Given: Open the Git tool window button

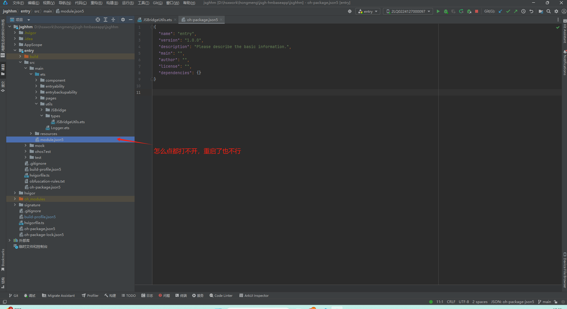Looking at the screenshot, I should (x=14, y=295).
